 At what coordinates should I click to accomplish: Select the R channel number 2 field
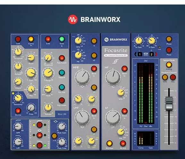click(x=151, y=54)
